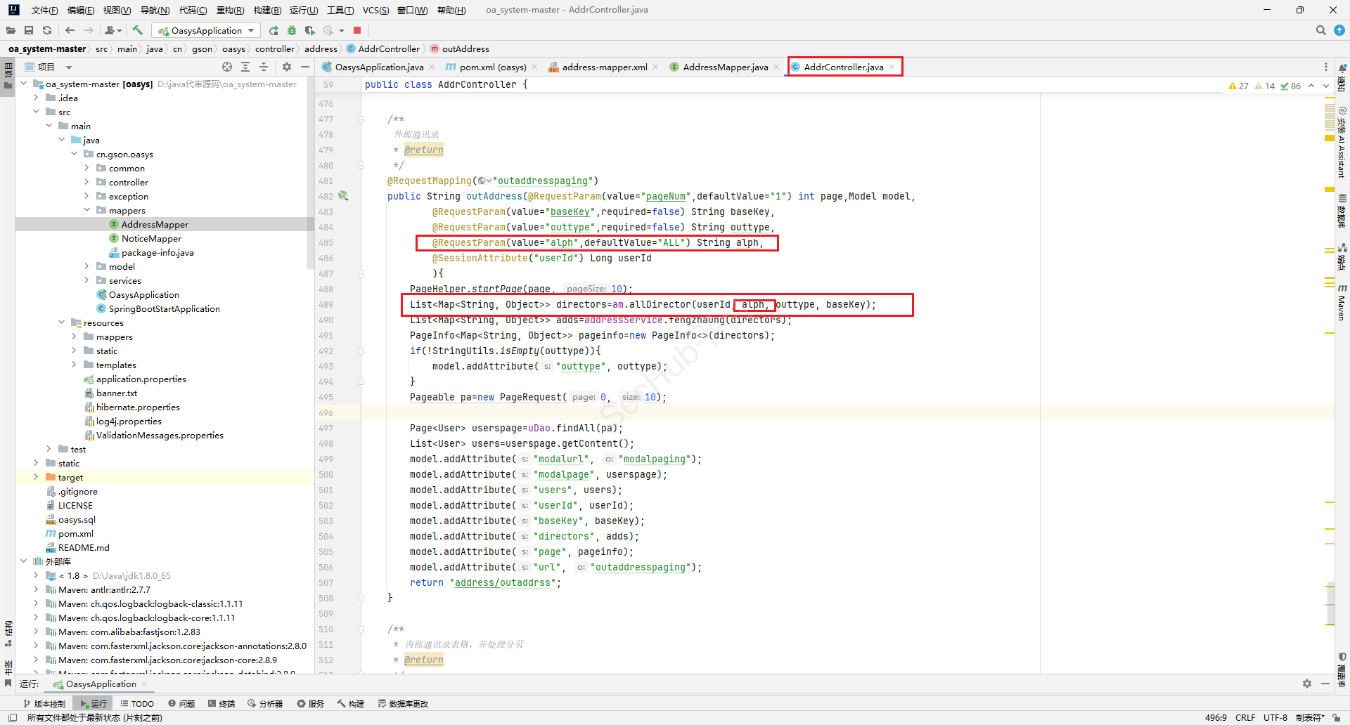Select application.properties in project tree
Image resolution: width=1350 pixels, height=725 pixels.
click(141, 379)
